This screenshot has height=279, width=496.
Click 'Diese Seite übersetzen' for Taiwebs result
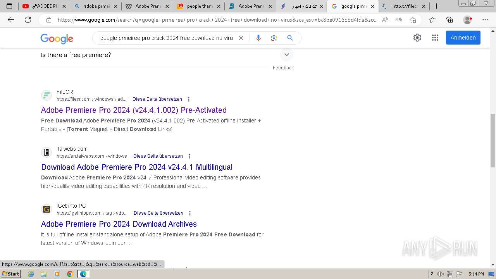click(158, 156)
